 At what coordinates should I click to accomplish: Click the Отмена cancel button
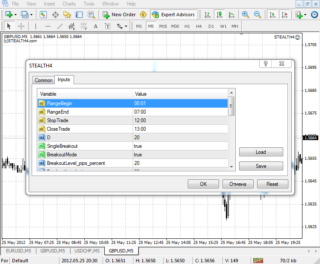point(238,184)
